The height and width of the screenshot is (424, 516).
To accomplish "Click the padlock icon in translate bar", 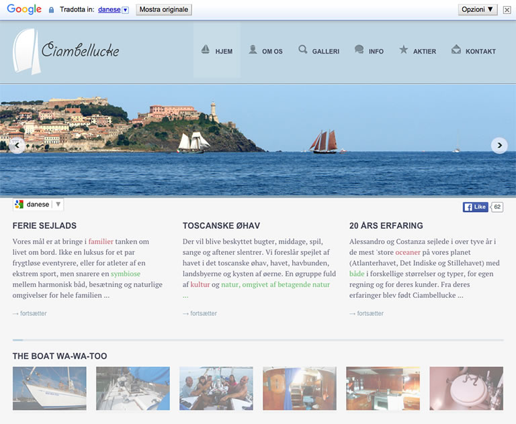I will 51,10.
